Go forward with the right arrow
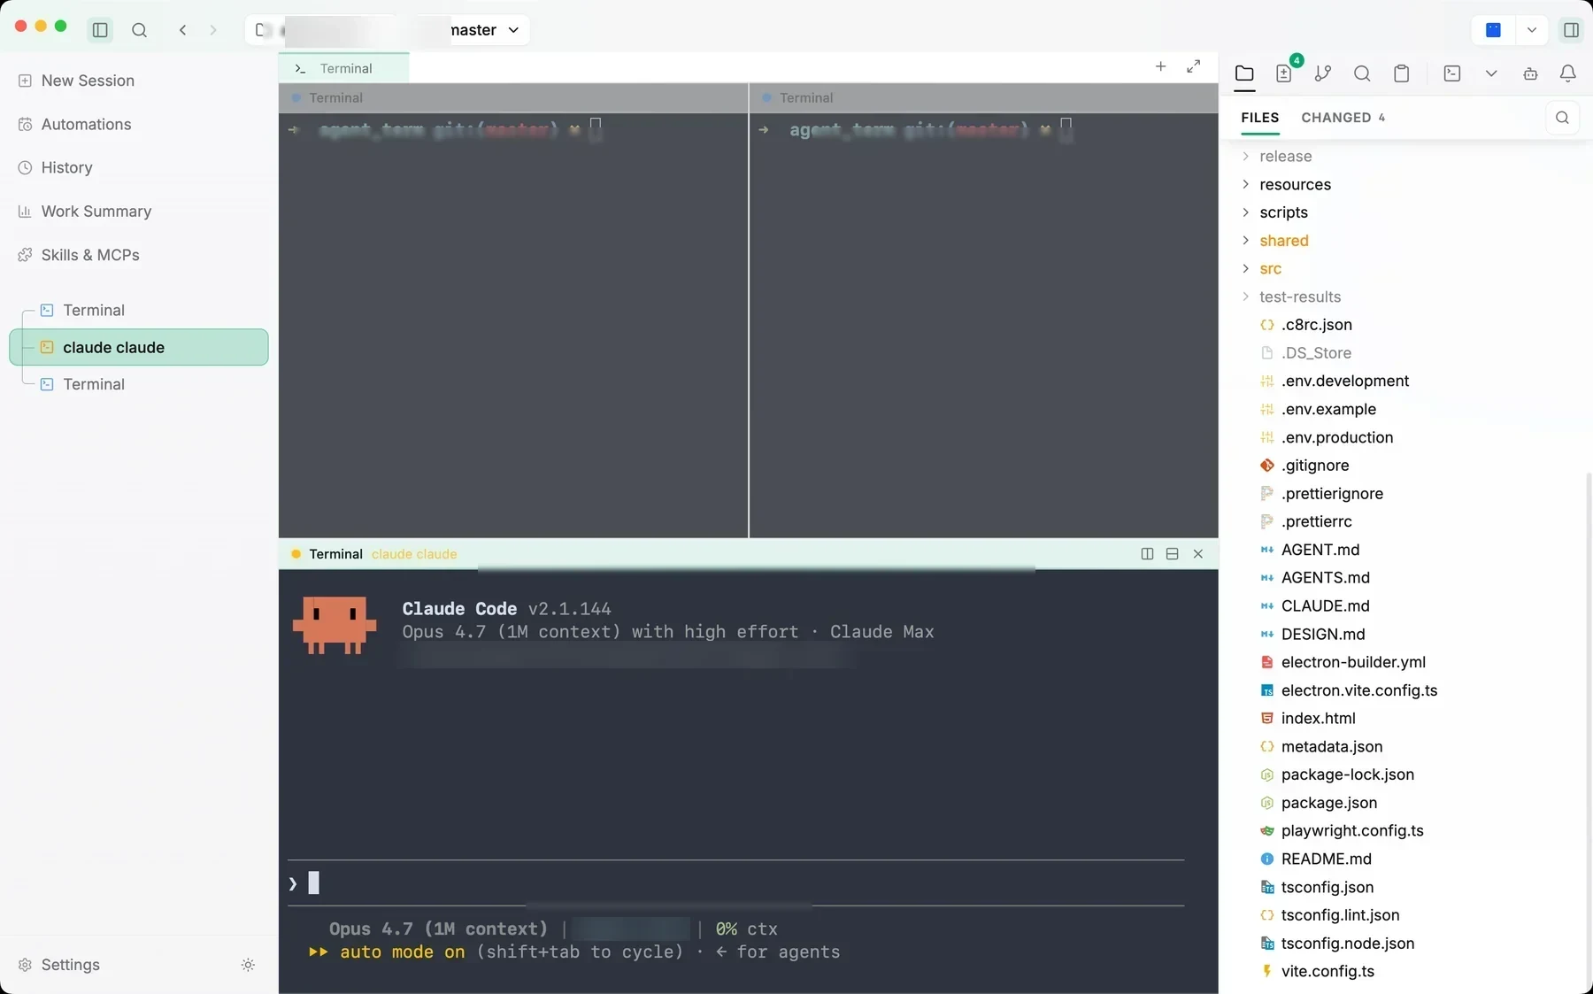This screenshot has width=1593, height=994. pyautogui.click(x=213, y=30)
